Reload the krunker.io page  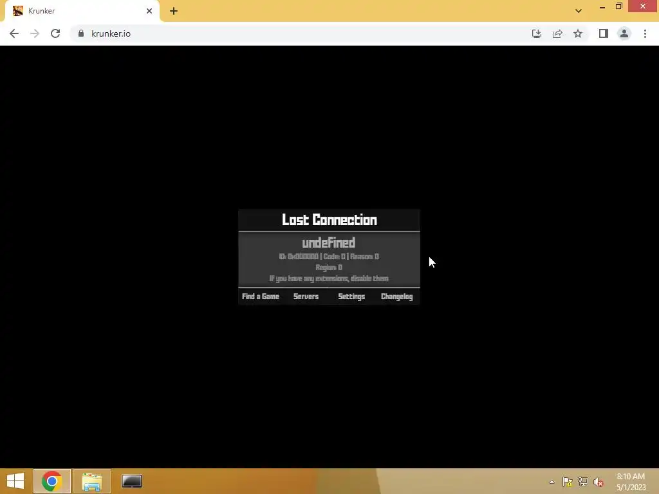[x=55, y=33]
